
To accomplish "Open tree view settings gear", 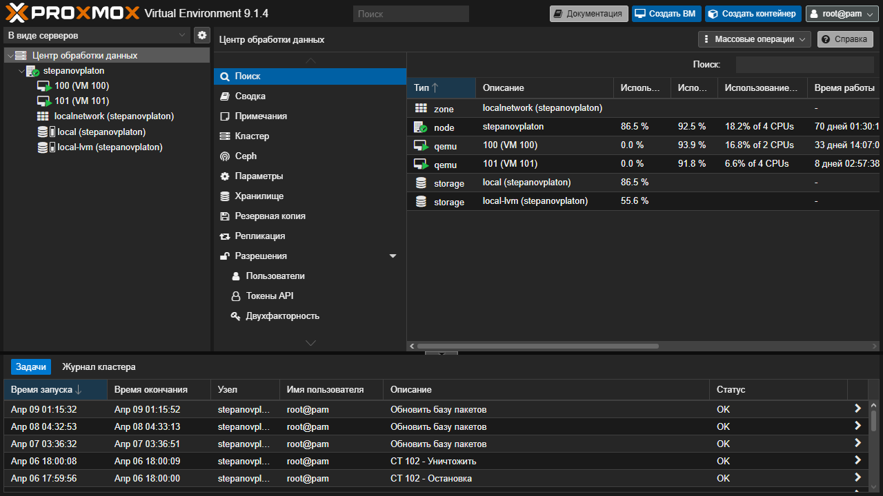I will (202, 35).
